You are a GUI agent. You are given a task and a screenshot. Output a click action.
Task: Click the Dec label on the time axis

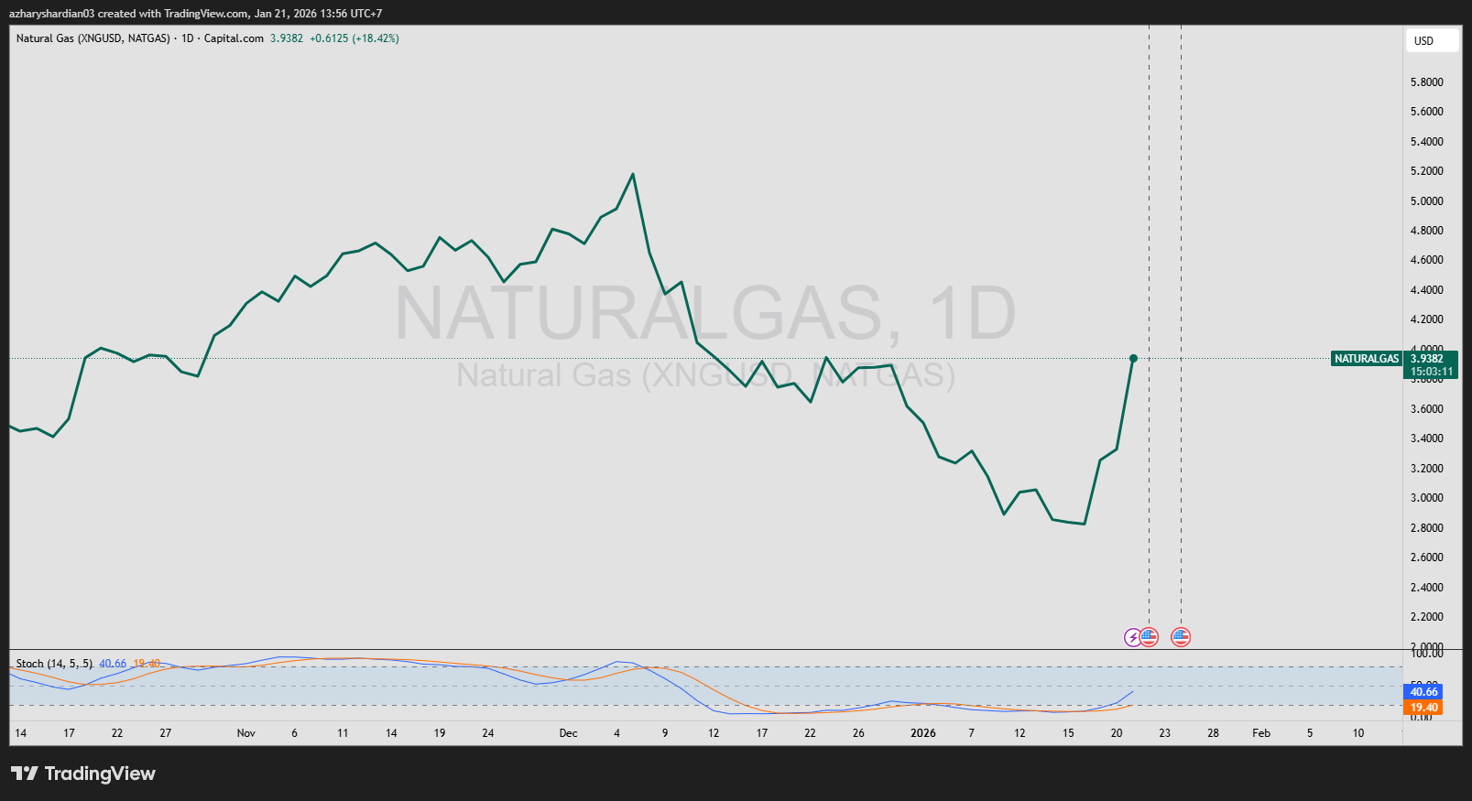click(568, 733)
